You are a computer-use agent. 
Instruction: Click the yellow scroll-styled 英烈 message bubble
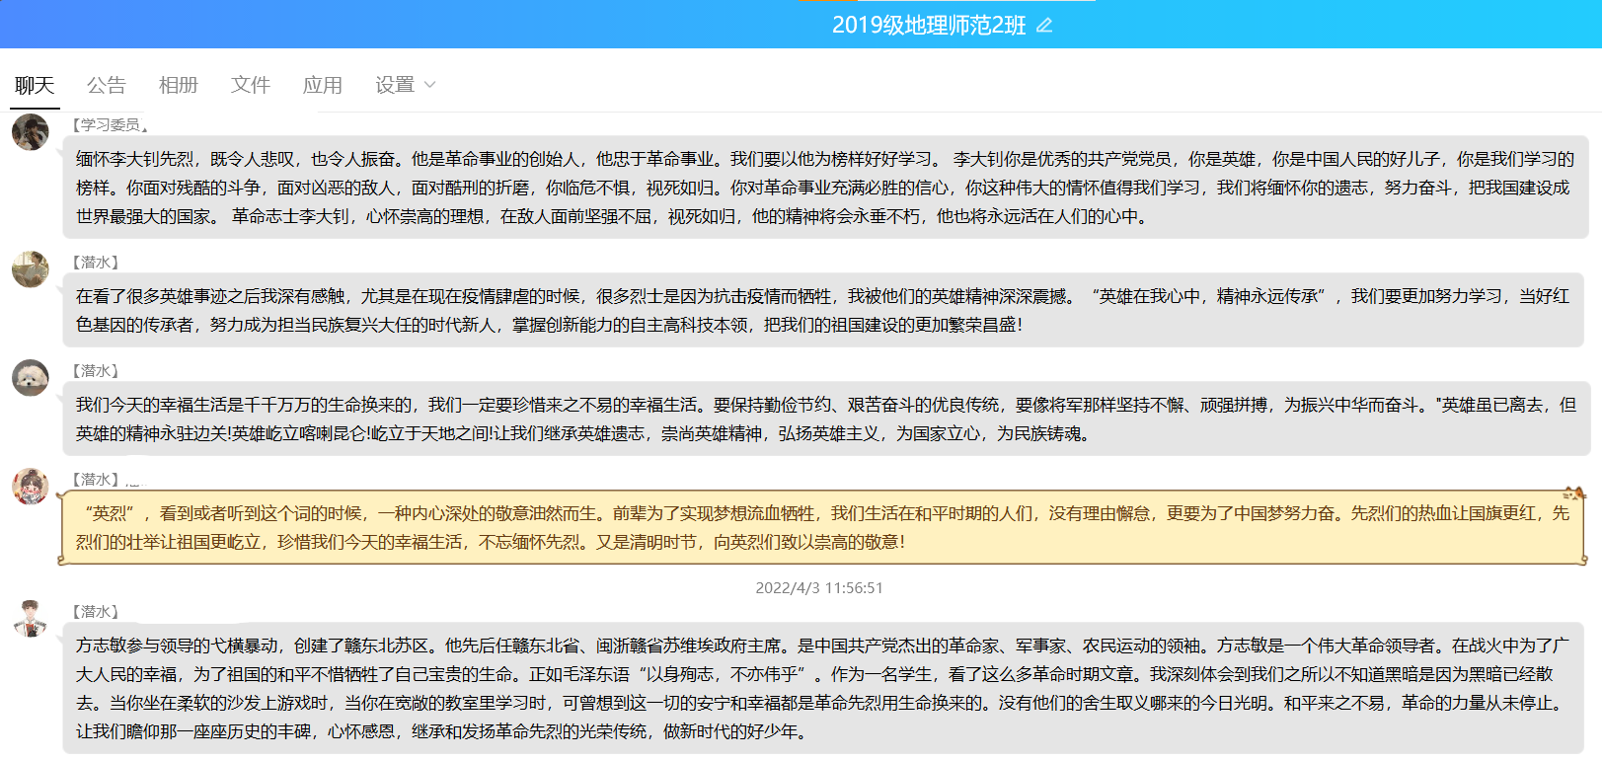click(x=824, y=527)
